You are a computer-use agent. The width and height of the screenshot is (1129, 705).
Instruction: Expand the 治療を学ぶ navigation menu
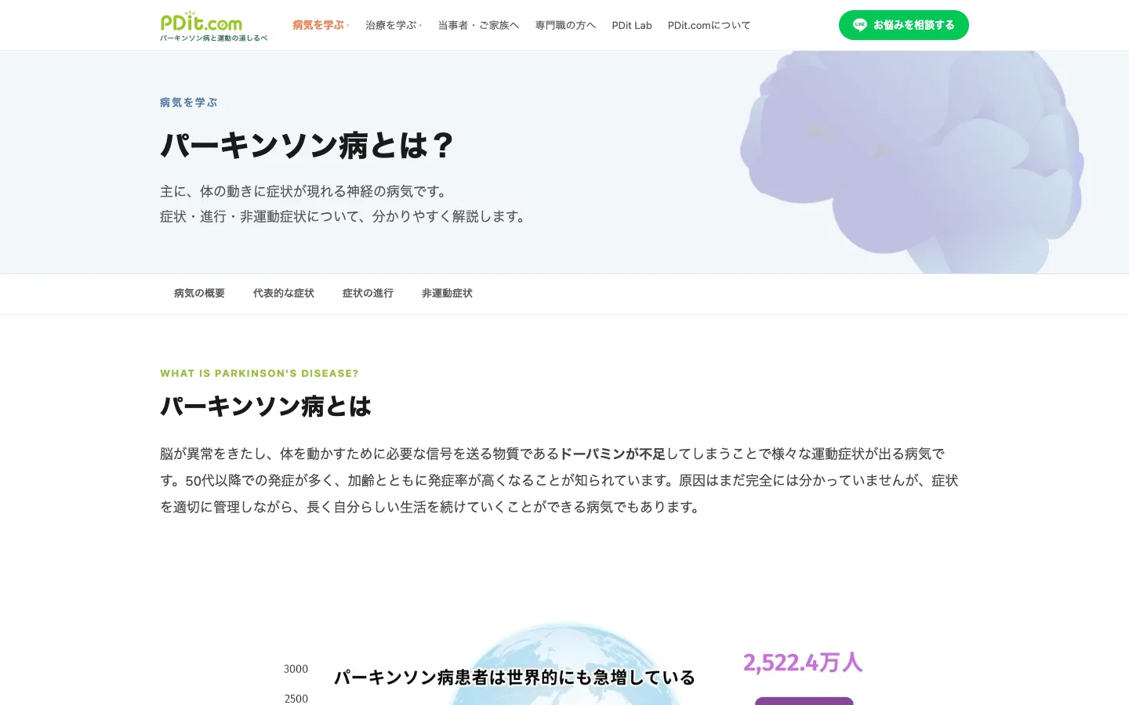[x=394, y=25]
